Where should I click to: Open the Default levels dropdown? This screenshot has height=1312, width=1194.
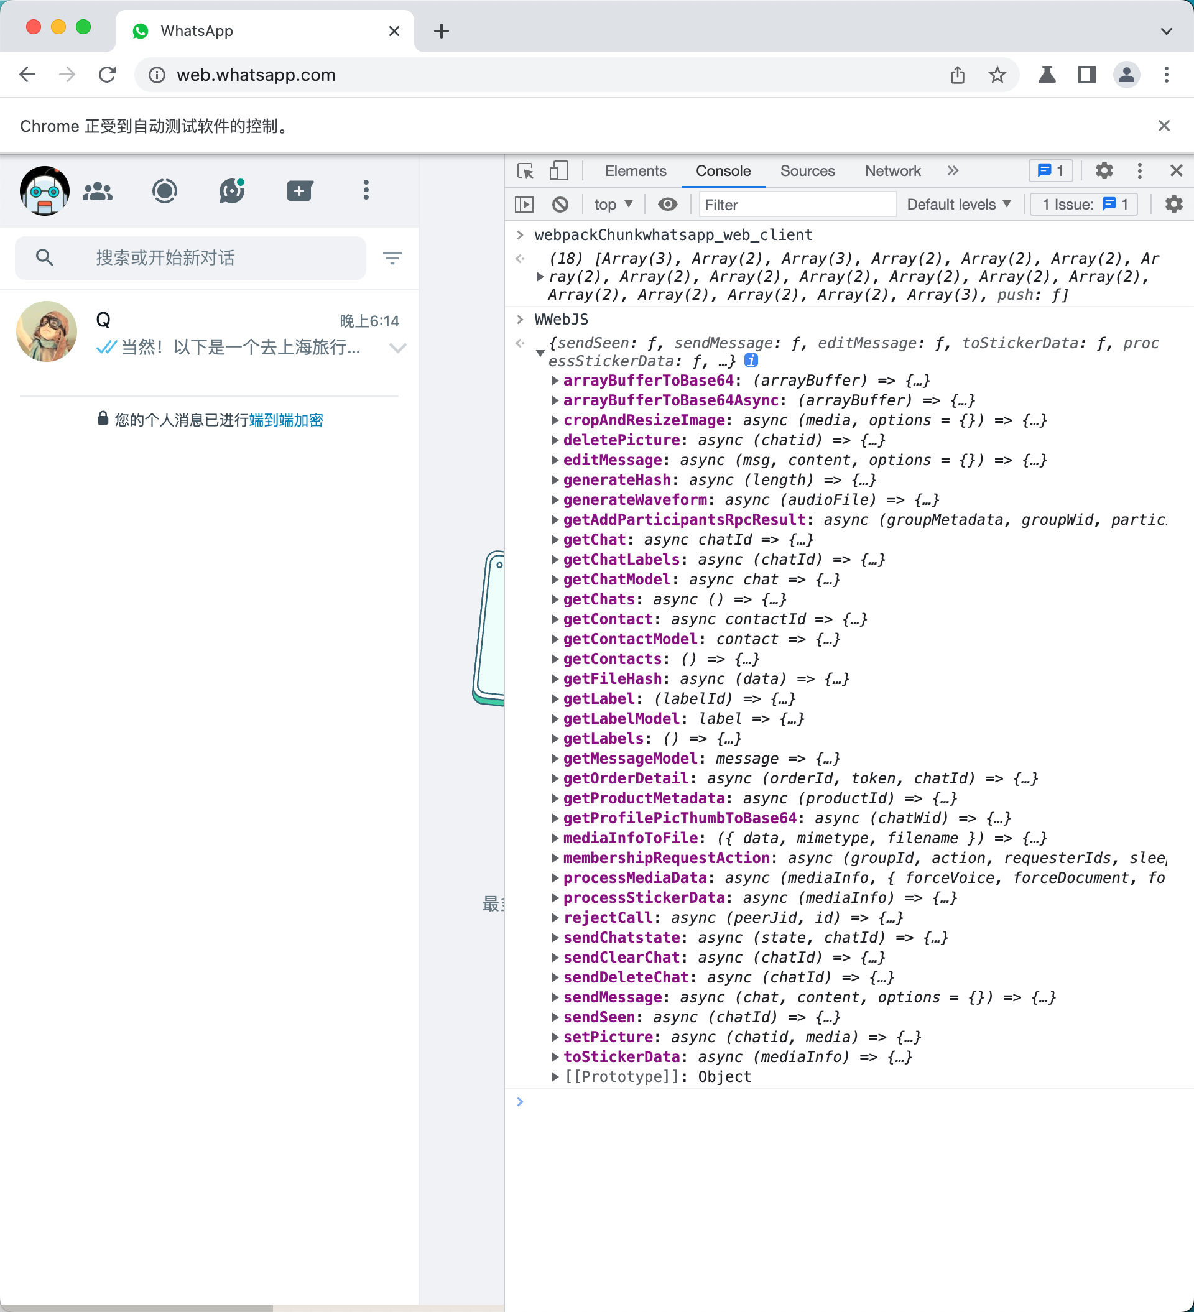pyautogui.click(x=958, y=205)
